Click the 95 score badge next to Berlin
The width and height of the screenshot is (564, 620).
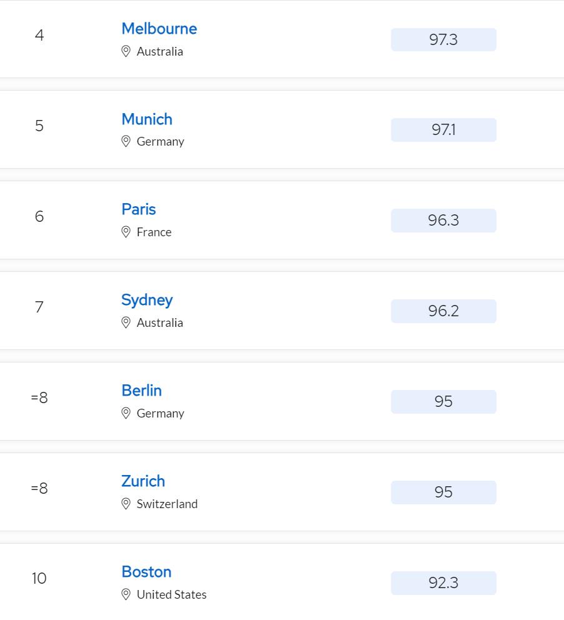[x=443, y=401]
